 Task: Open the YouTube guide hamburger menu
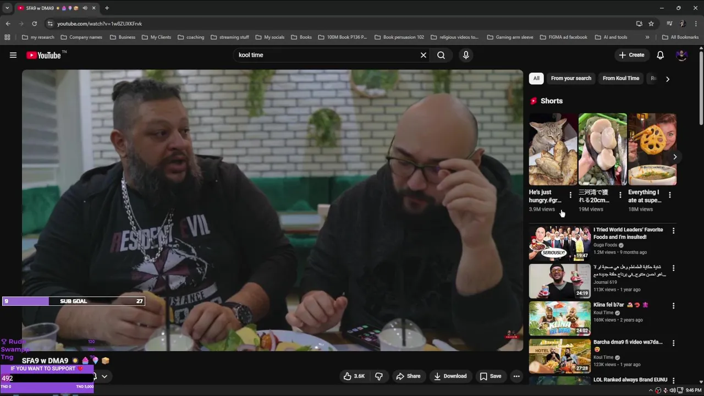[13, 55]
